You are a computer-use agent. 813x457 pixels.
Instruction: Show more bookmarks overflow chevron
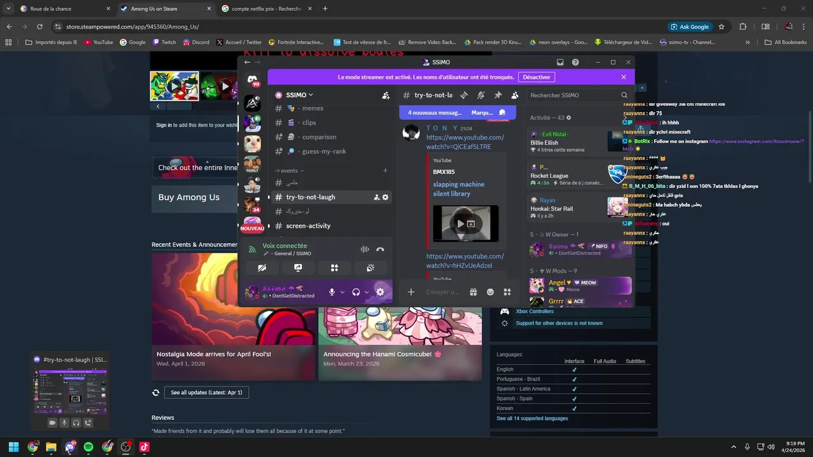pyautogui.click(x=748, y=43)
